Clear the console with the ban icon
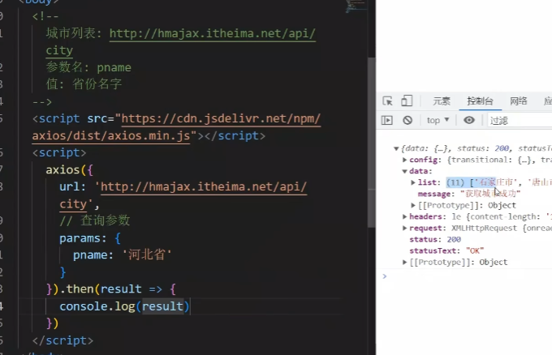552x355 pixels. [x=408, y=120]
